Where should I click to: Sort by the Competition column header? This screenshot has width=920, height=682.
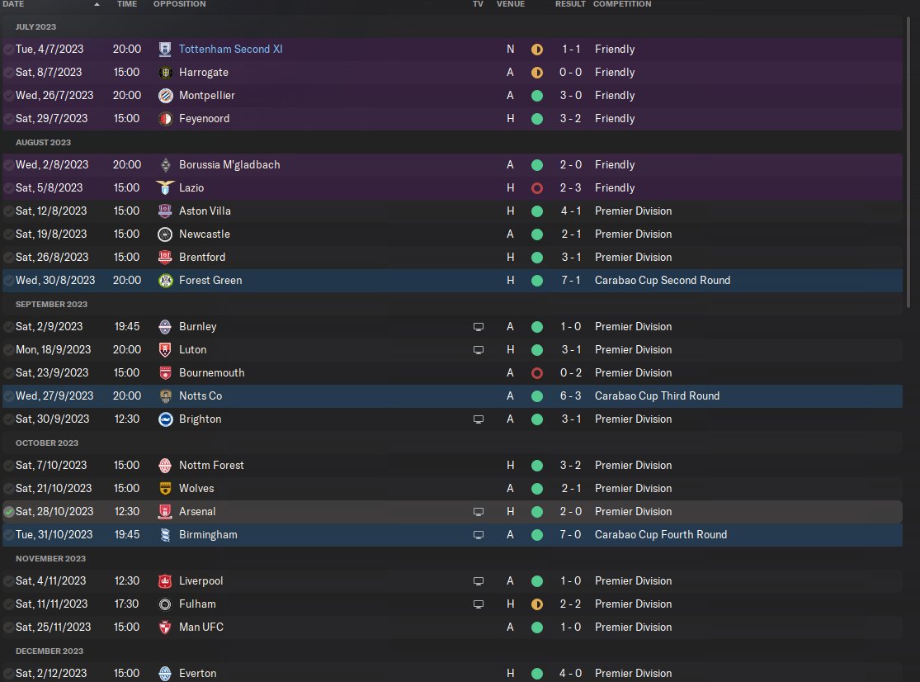(622, 4)
